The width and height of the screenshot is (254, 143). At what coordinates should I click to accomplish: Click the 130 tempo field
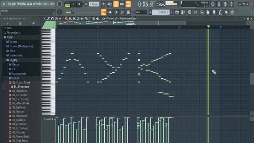94,4
